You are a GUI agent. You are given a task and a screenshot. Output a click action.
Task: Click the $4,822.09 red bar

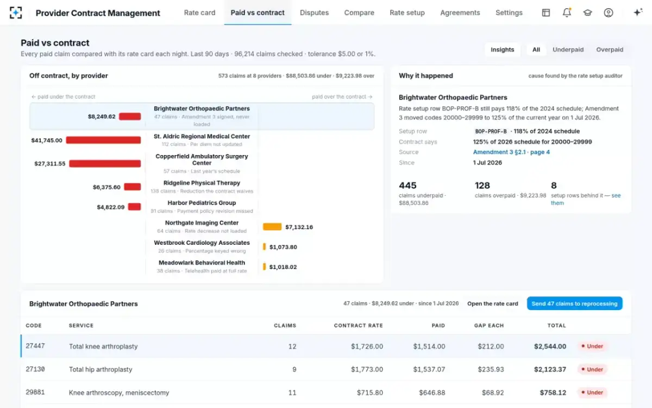(x=135, y=207)
